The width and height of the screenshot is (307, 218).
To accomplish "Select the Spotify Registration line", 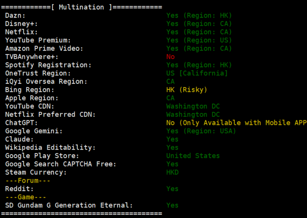I will [x=119, y=65].
